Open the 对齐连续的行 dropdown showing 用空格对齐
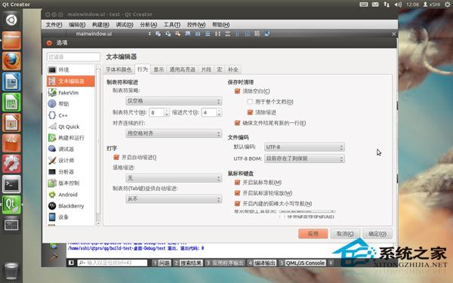The height and width of the screenshot is (283, 453). pyautogui.click(x=174, y=134)
